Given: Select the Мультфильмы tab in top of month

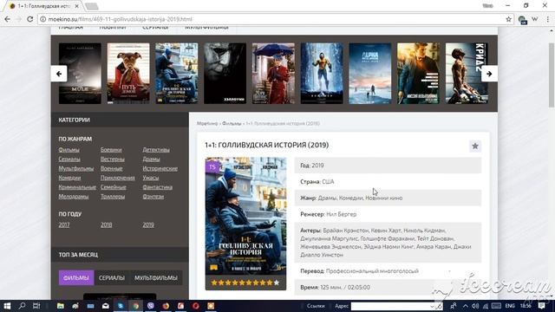Looking at the screenshot, I should coord(156,277).
